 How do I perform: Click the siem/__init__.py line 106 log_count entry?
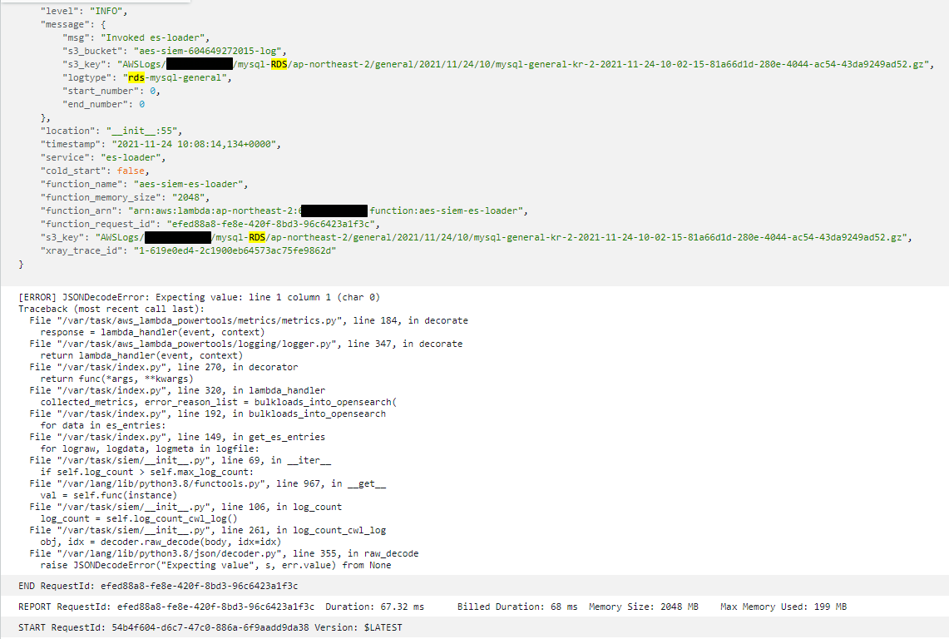(185, 507)
